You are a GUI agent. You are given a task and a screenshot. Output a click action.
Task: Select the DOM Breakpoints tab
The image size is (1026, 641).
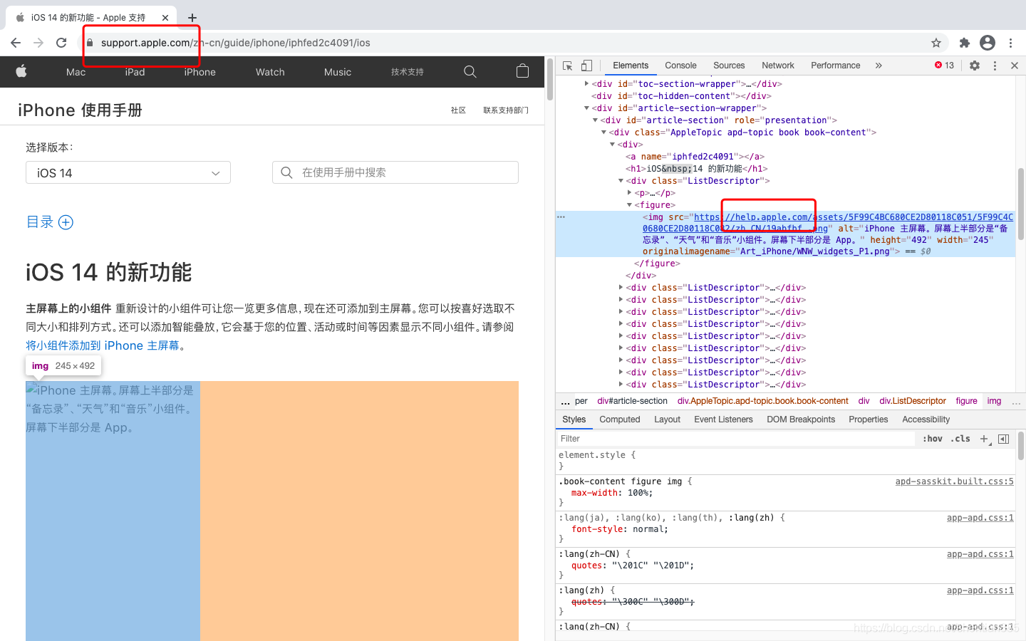[x=801, y=419]
